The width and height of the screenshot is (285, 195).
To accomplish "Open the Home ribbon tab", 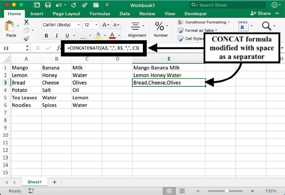I will 14,13.
